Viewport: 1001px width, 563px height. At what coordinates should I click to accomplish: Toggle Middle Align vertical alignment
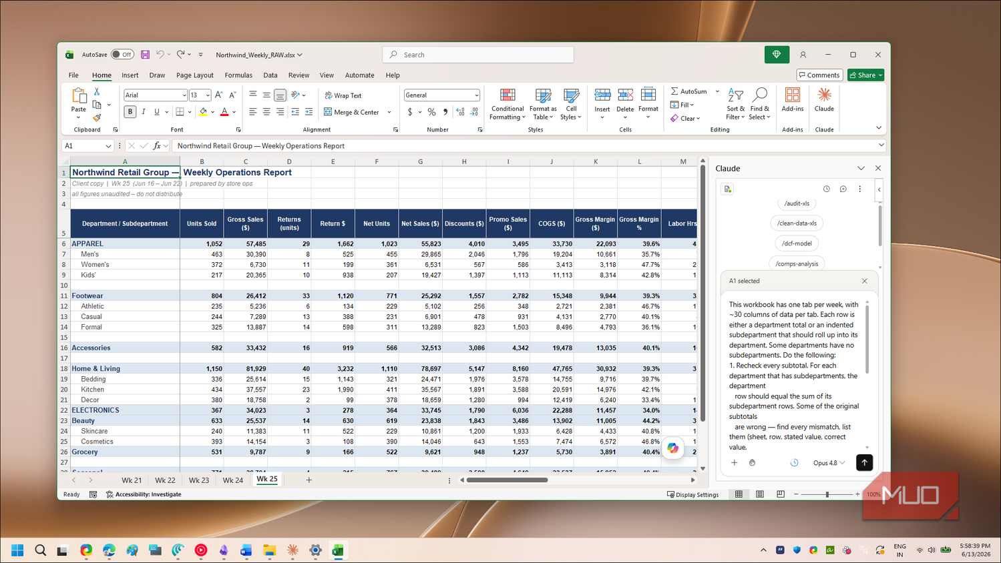pos(266,95)
